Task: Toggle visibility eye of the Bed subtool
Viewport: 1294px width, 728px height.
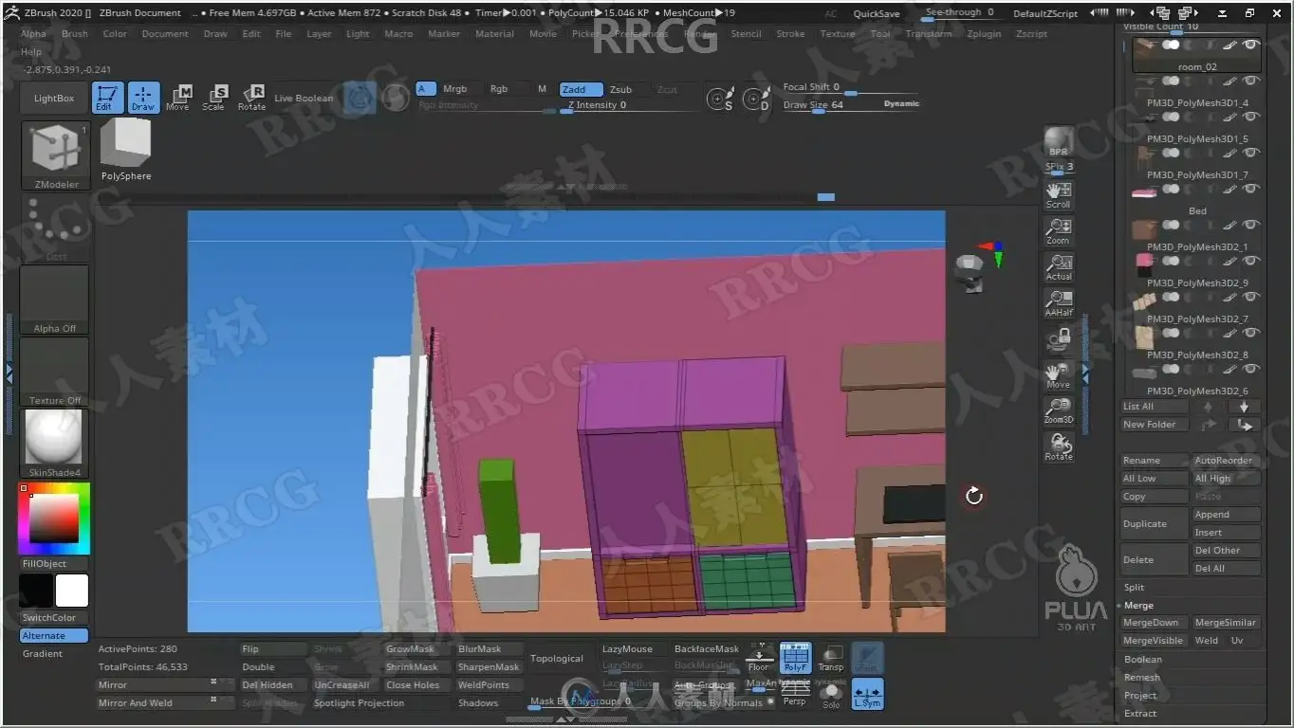Action: coord(1251,189)
